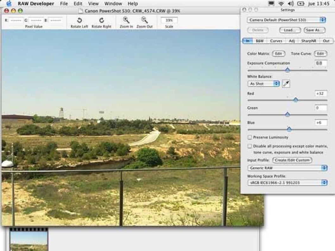Open the Camera Default (PowerShot S30) preset dropdown
The height and width of the screenshot is (251, 335).
tap(286, 20)
